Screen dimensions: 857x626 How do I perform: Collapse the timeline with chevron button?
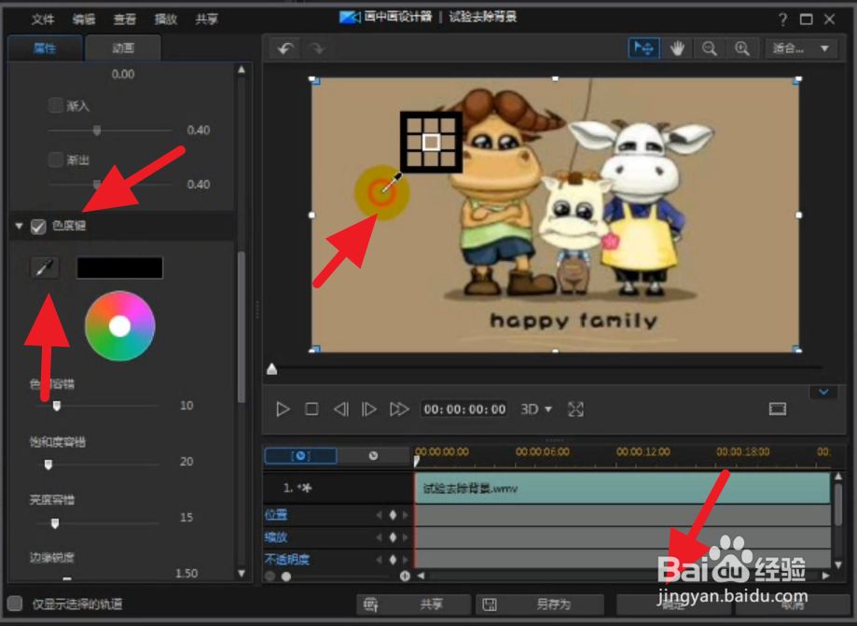click(823, 392)
